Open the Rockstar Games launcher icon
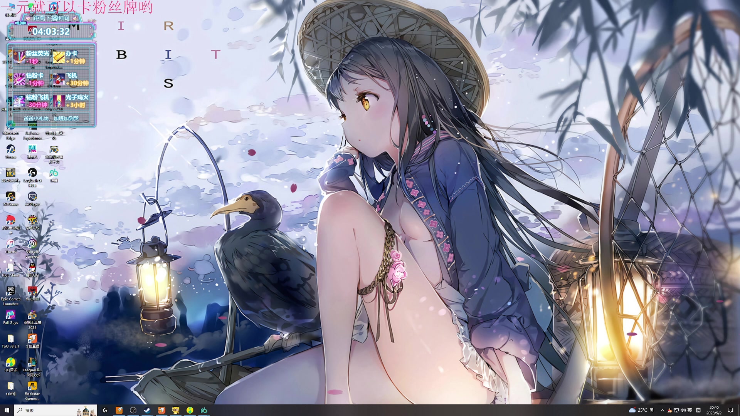Viewport: 740px width, 416px height. pyautogui.click(x=32, y=386)
